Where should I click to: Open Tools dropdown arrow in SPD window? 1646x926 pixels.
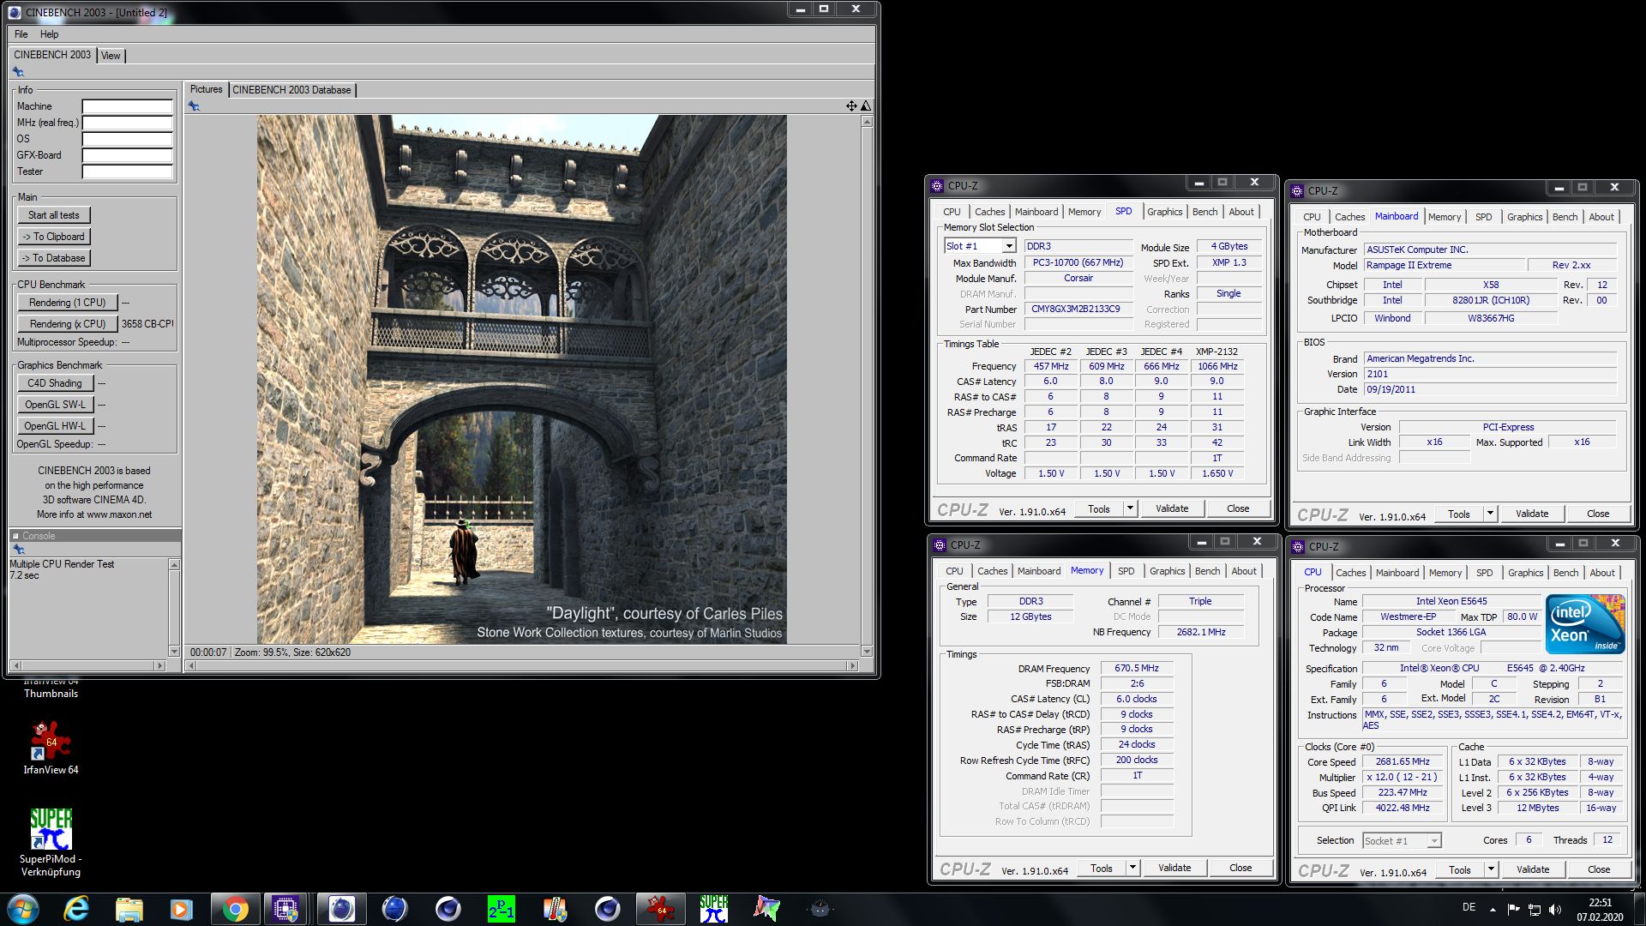click(x=1130, y=508)
